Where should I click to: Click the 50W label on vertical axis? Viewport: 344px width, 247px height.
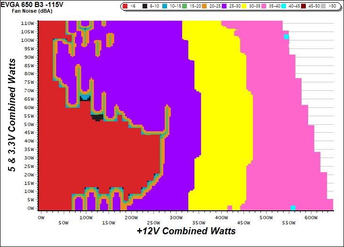(x=29, y=124)
